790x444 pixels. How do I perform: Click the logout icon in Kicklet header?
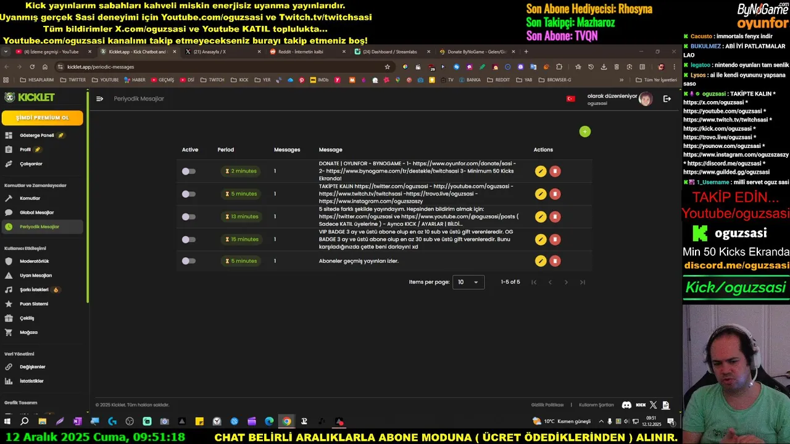[667, 99]
